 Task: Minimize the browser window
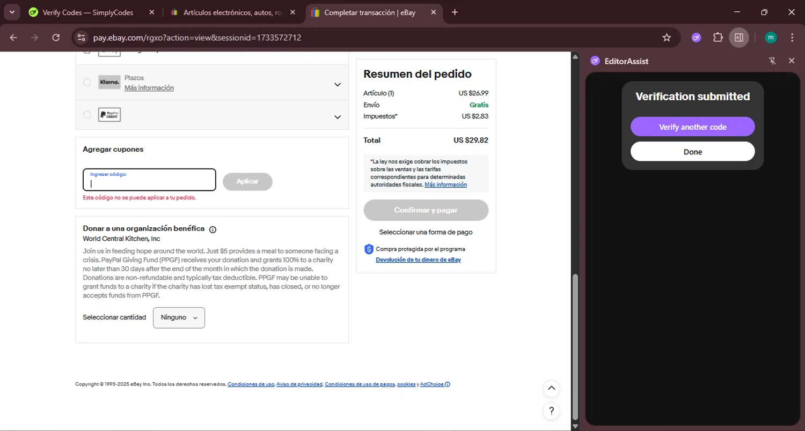[x=737, y=12]
